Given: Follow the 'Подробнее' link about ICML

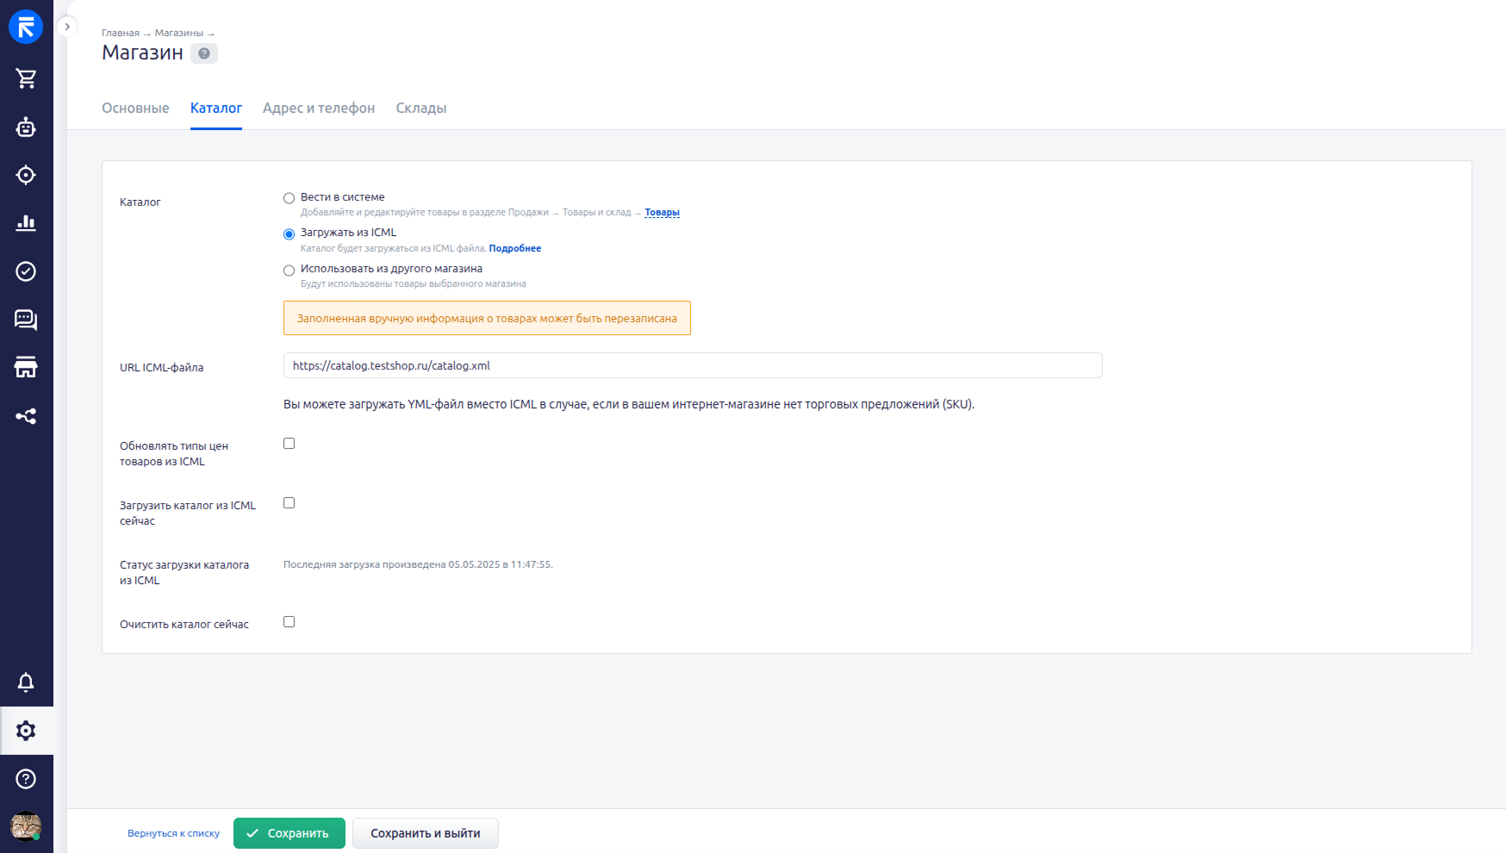Looking at the screenshot, I should pyautogui.click(x=515, y=248).
